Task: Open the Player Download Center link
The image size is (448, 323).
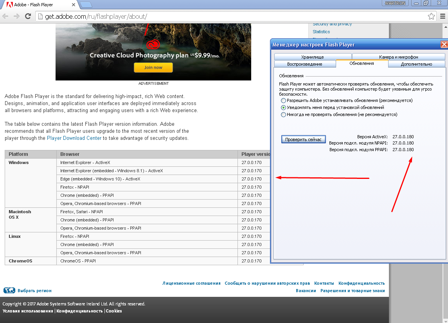Action: (x=74, y=138)
